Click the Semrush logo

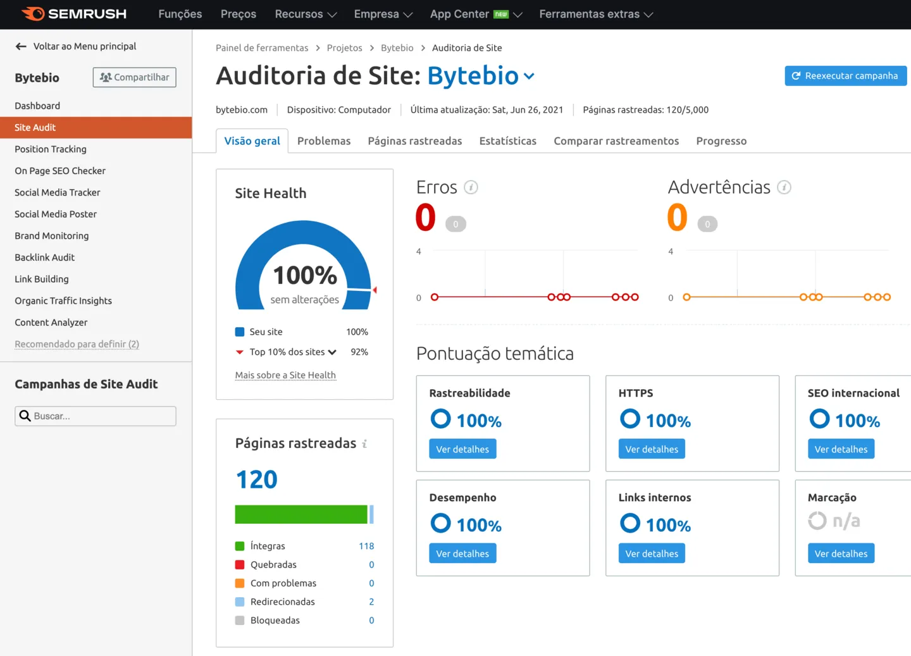point(74,14)
